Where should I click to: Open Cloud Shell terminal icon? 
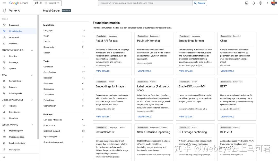pos(247,3)
